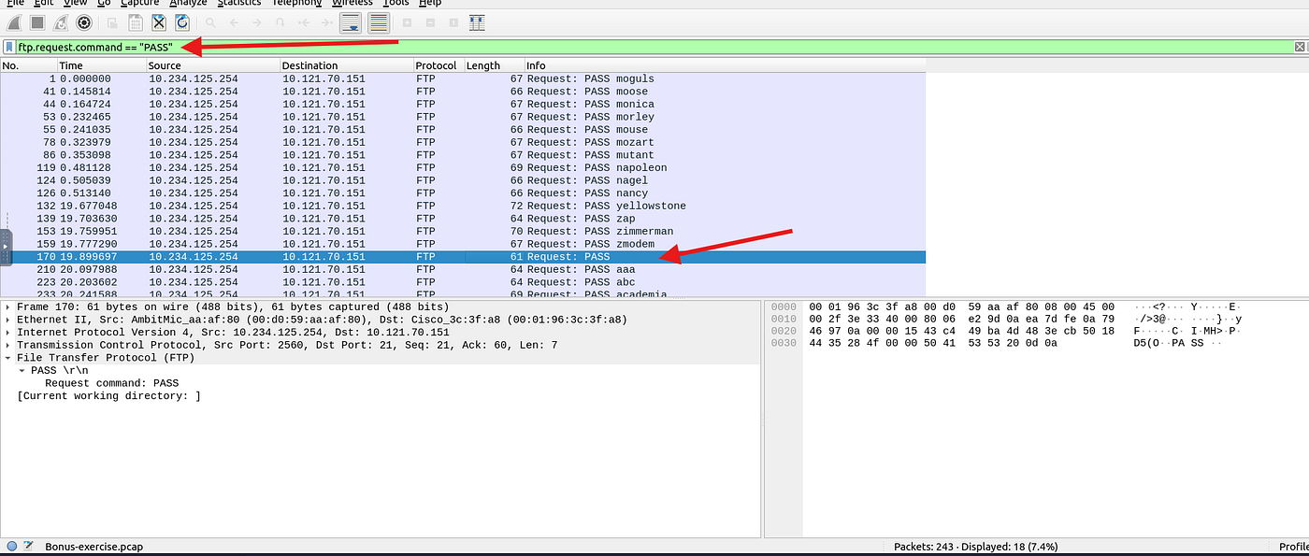The height and width of the screenshot is (556, 1309).
Task: Click hex row at offset 0030
Action: click(1006, 343)
